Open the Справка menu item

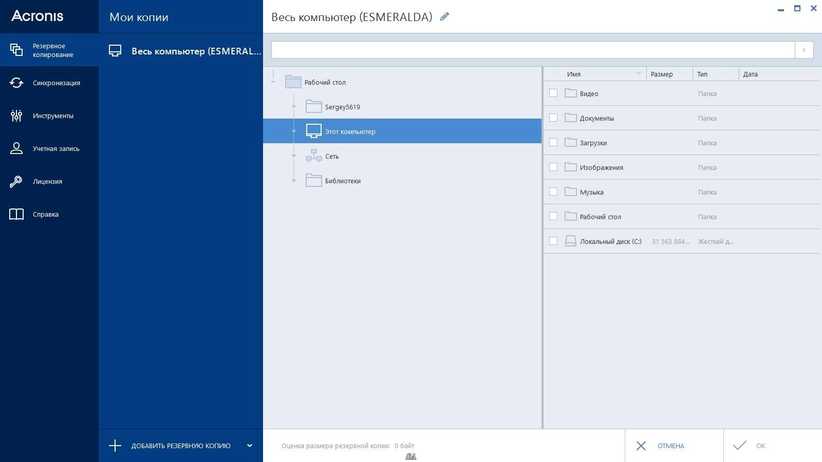pos(49,214)
